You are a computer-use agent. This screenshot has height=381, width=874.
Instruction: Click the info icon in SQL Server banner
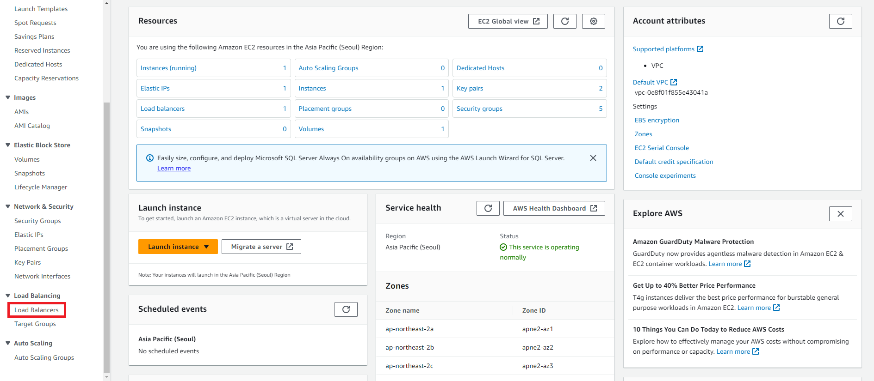pos(150,158)
